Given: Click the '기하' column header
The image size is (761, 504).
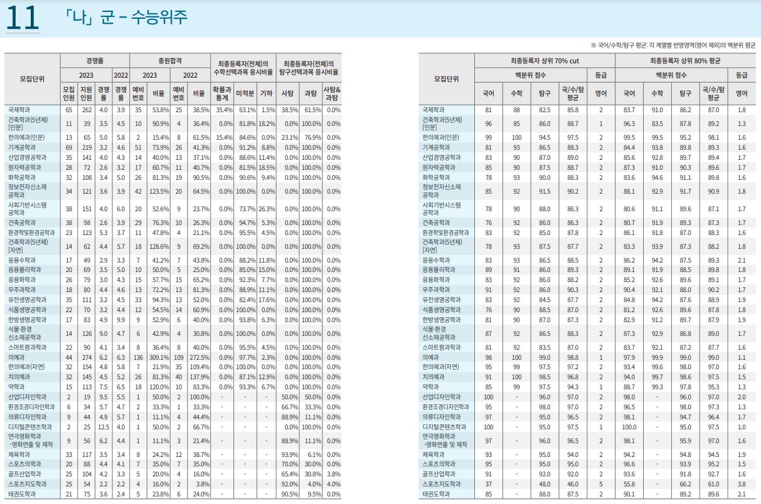Looking at the screenshot, I should click(x=266, y=93).
